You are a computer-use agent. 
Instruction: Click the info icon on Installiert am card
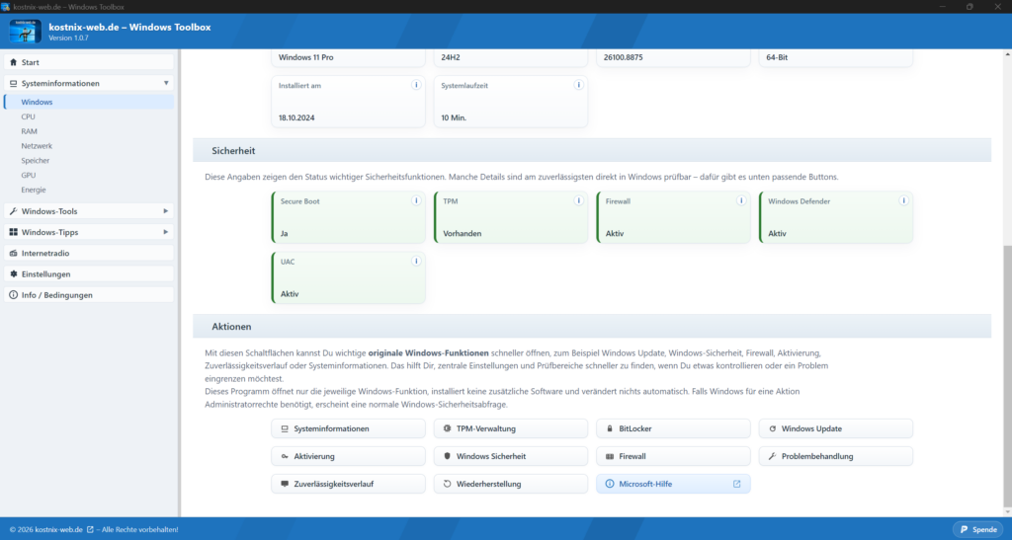[x=416, y=85]
